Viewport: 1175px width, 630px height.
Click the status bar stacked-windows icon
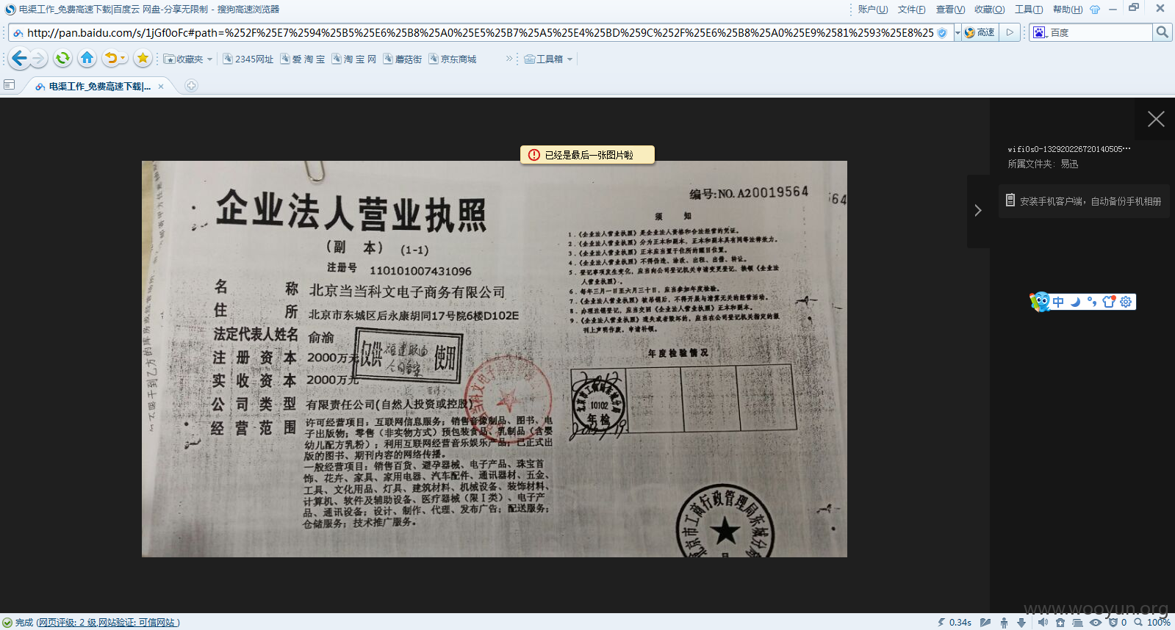coord(1077,623)
